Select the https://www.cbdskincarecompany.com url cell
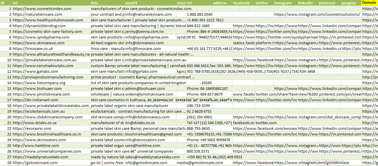The image size is (378, 166). [x=51, y=117]
